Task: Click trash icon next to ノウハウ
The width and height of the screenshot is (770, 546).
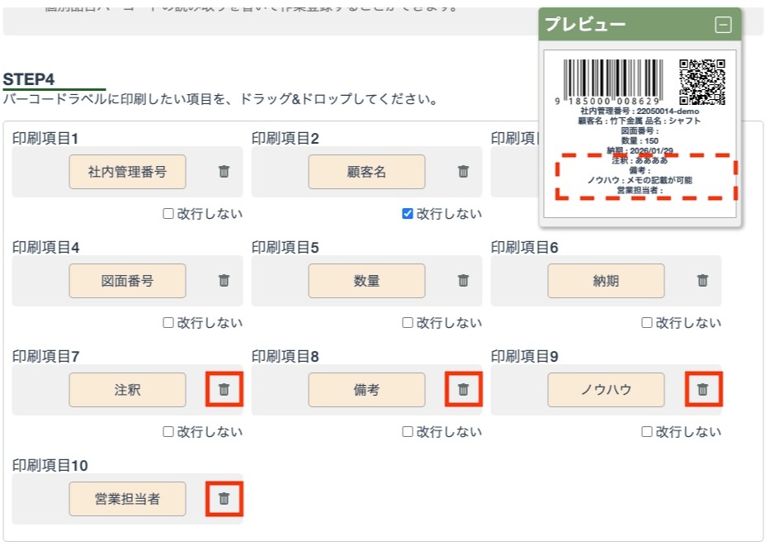Action: click(702, 390)
